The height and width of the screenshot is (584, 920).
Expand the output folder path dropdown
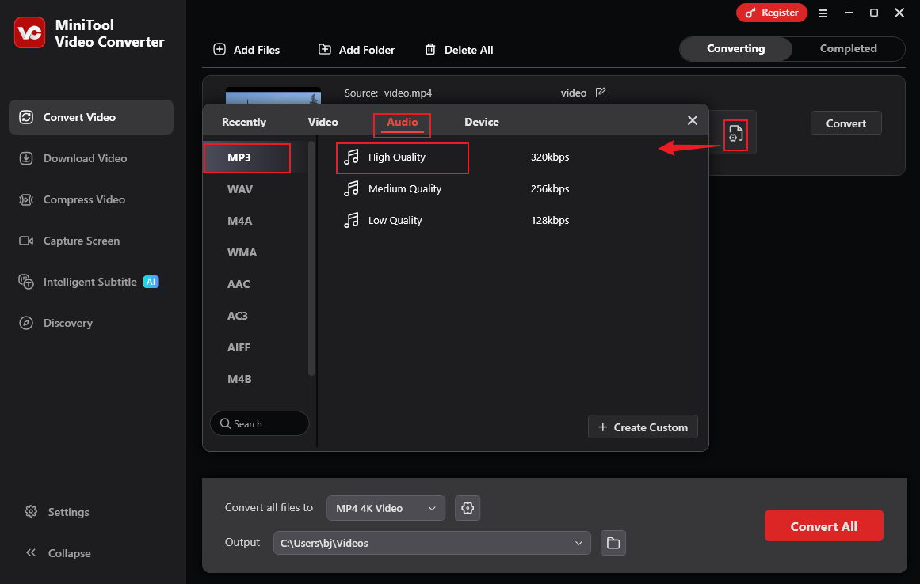coord(578,543)
